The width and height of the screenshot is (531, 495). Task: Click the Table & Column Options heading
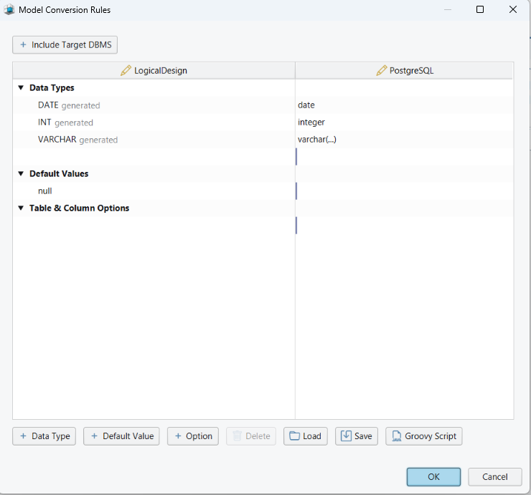(79, 208)
